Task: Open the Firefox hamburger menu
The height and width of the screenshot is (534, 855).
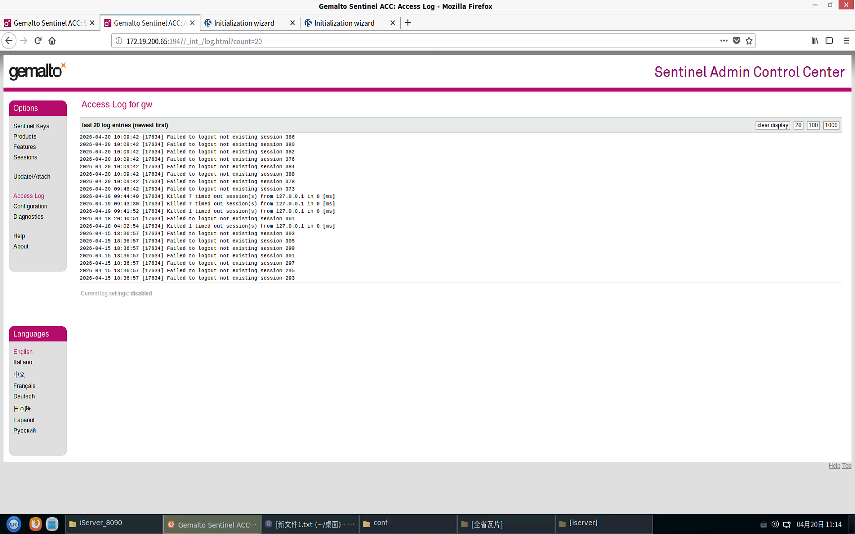Action: click(846, 41)
